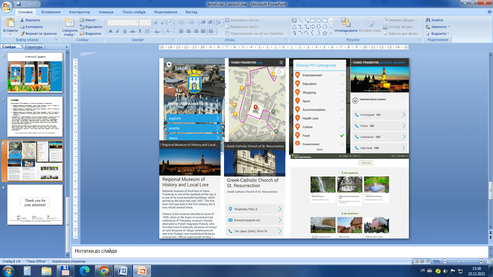Expand the shapes gallery more arrow
The height and width of the screenshot is (277, 493).
[x=331, y=33]
